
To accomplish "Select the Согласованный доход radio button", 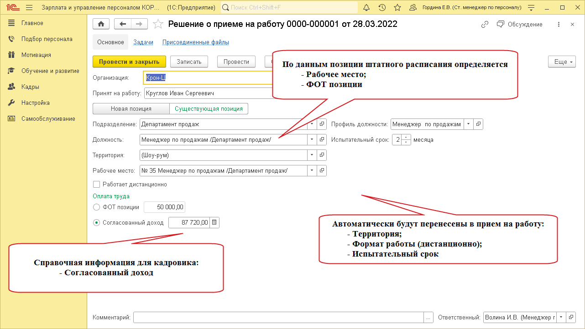I will pos(96,223).
